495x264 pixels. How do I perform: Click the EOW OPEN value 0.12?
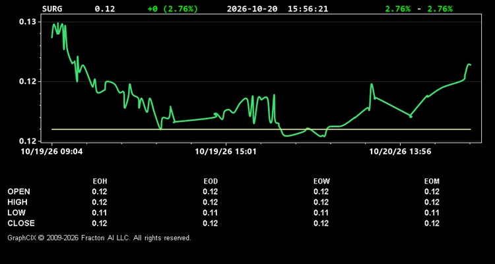point(321,191)
